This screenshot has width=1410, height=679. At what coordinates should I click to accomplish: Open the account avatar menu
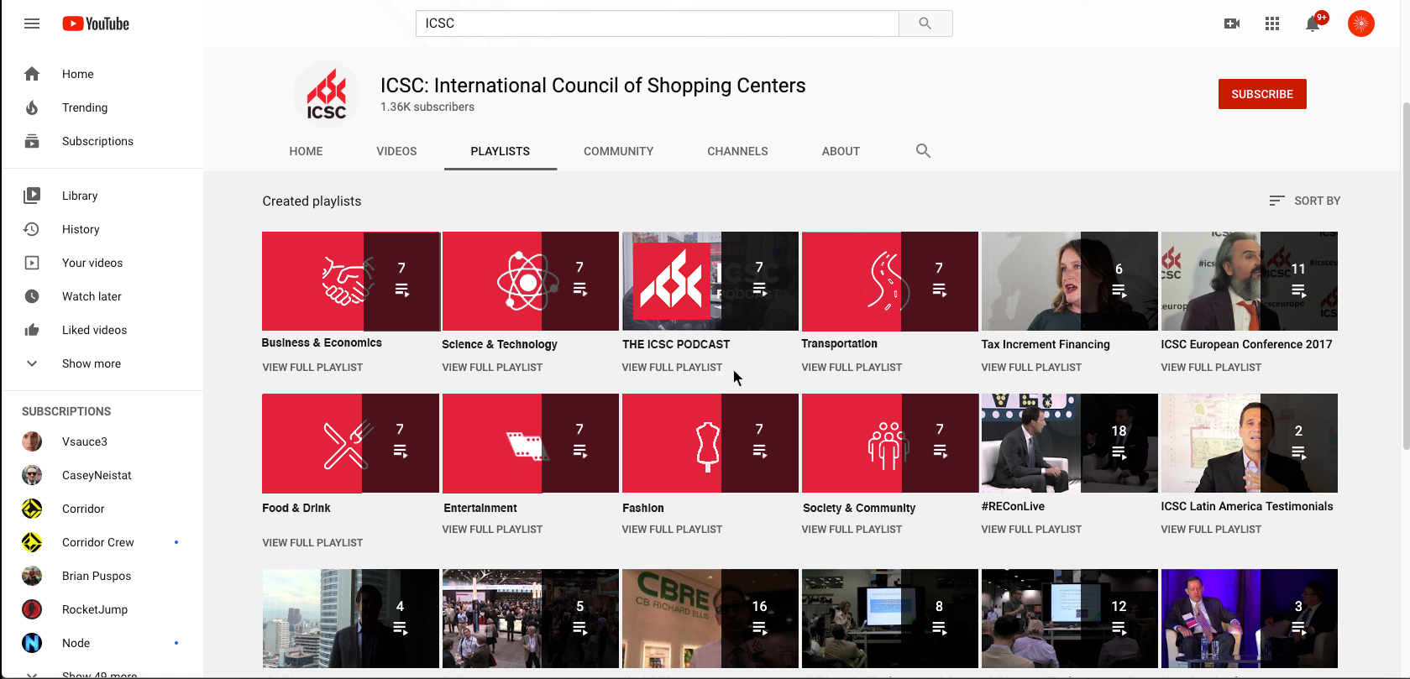coord(1361,24)
